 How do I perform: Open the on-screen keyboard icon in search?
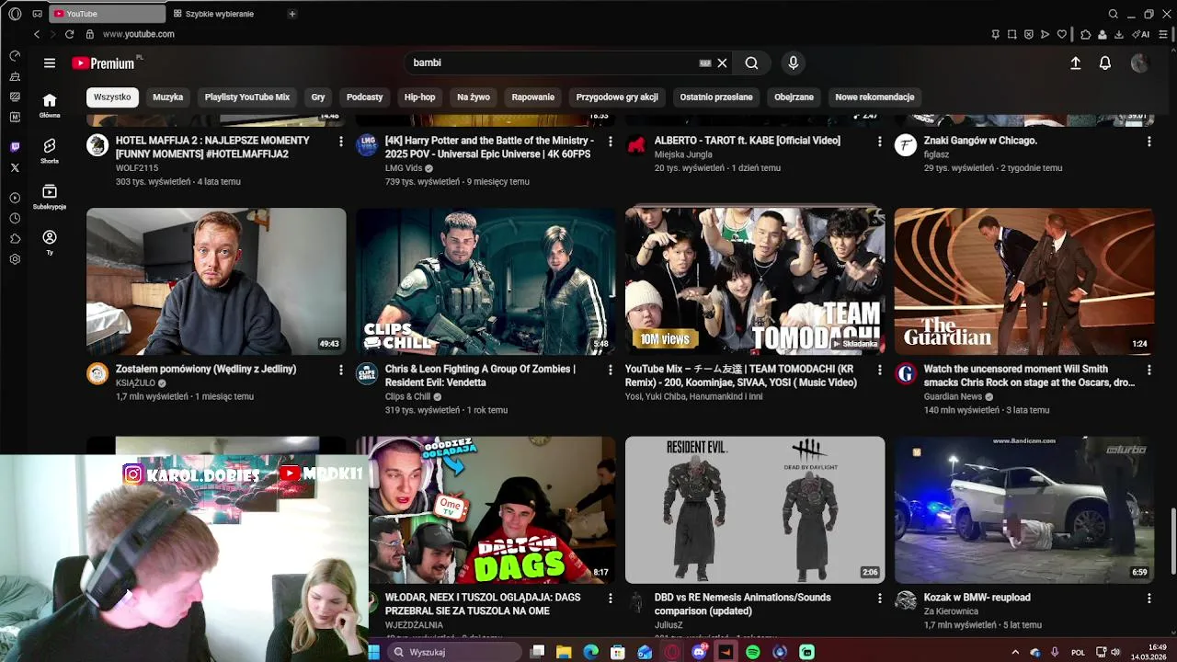(x=705, y=63)
